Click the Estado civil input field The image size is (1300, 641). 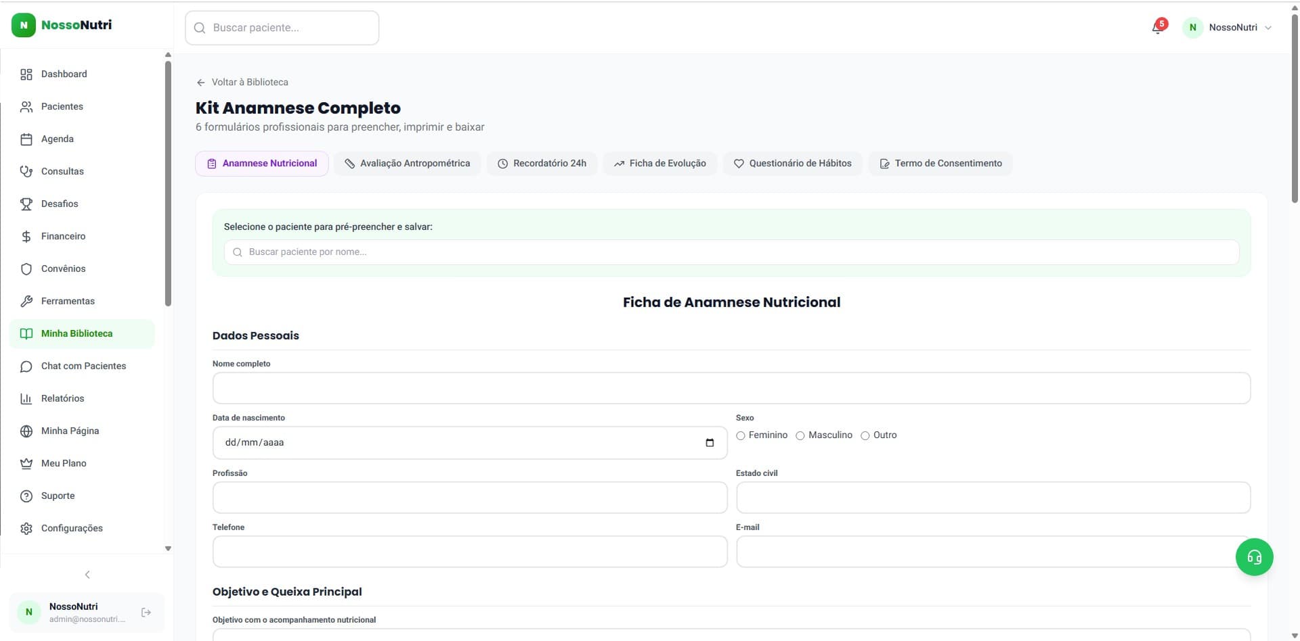coord(993,498)
